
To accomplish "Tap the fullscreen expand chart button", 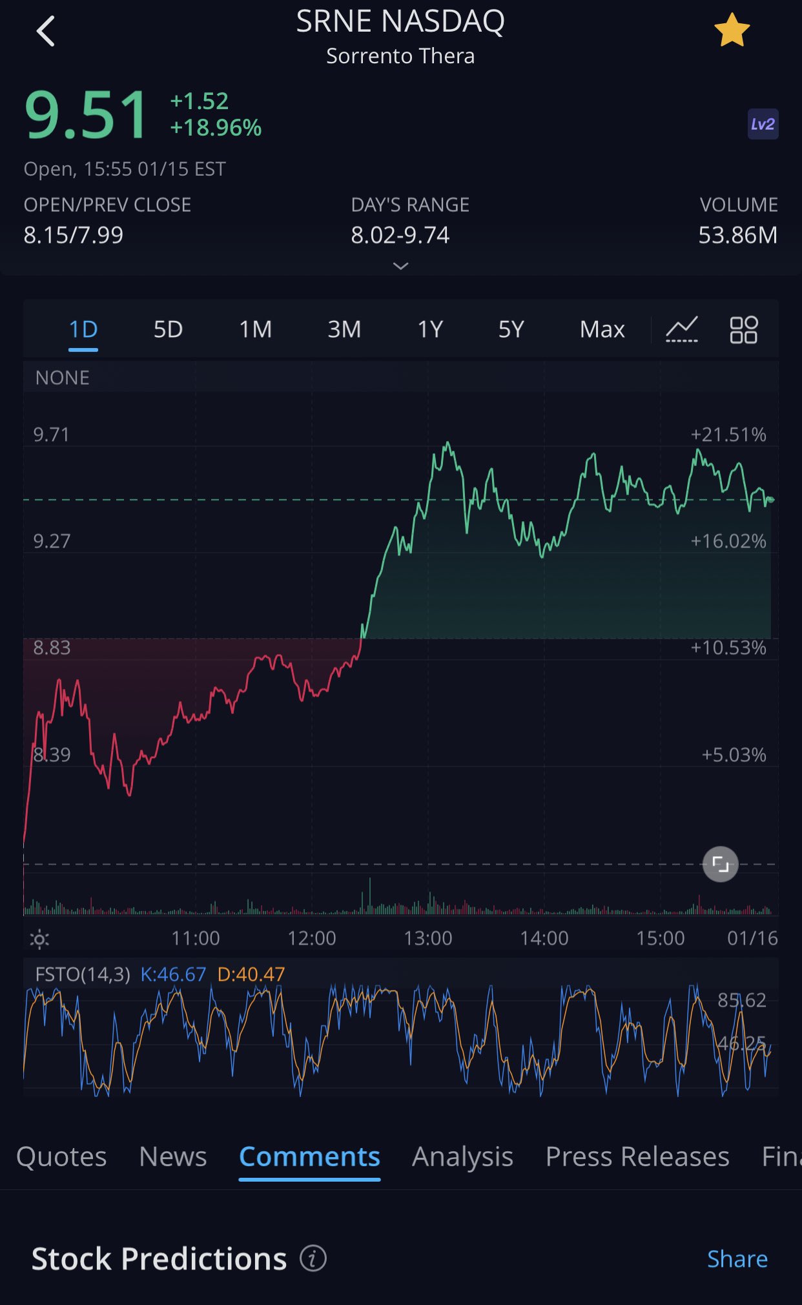I will click(x=720, y=864).
